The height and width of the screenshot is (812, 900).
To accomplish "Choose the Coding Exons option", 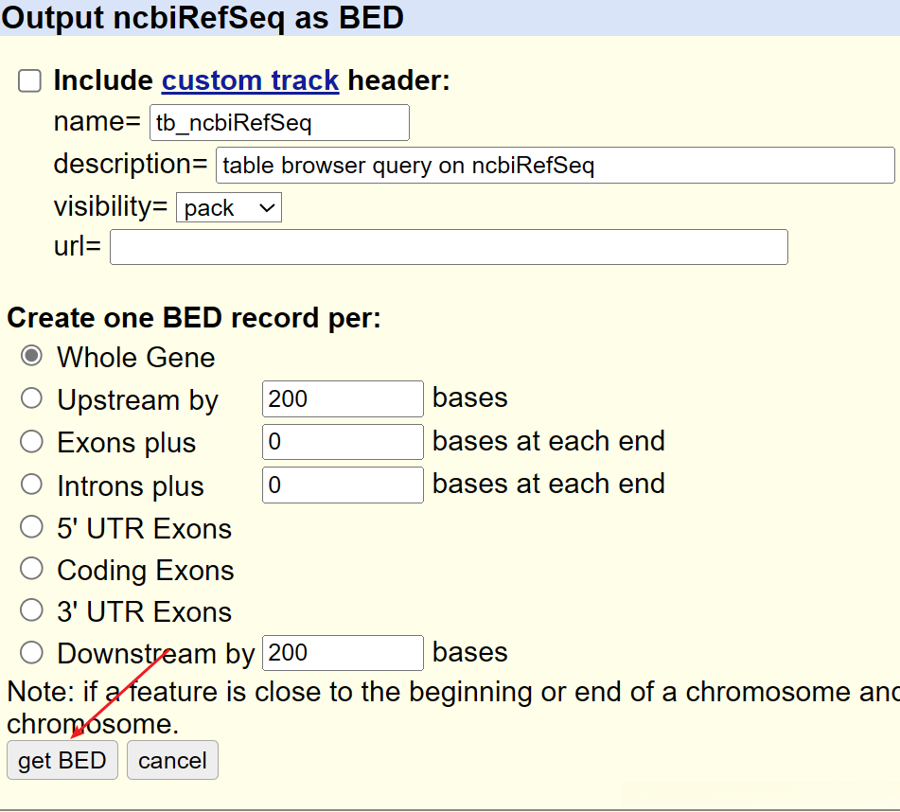I will point(32,569).
